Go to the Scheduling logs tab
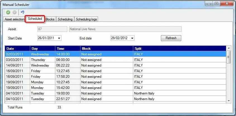Screen dimensions: 236x116 coord(86,19)
